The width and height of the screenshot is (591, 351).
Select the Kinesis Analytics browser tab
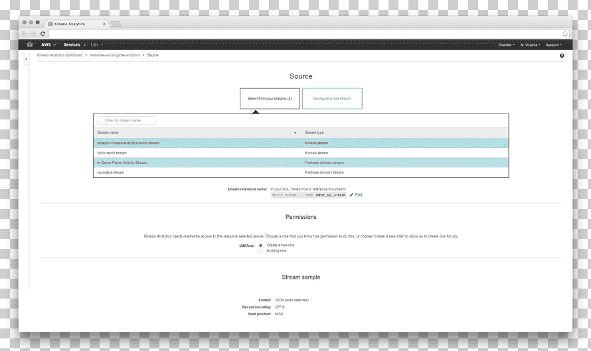pos(77,24)
